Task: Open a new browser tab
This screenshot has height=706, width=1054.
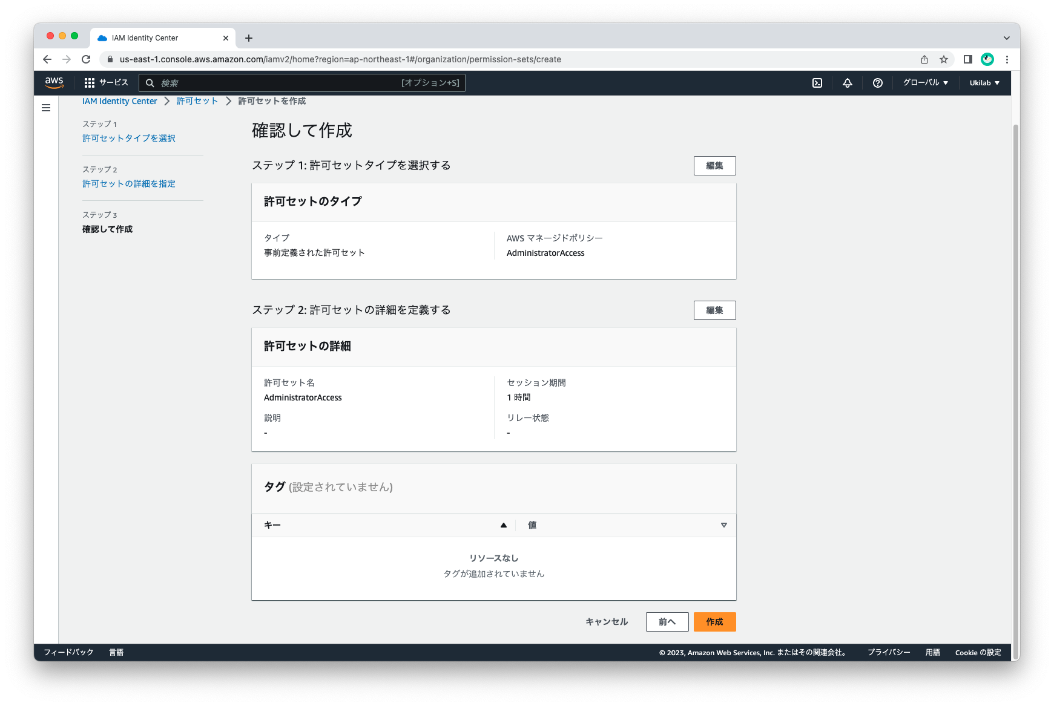Action: pos(249,38)
